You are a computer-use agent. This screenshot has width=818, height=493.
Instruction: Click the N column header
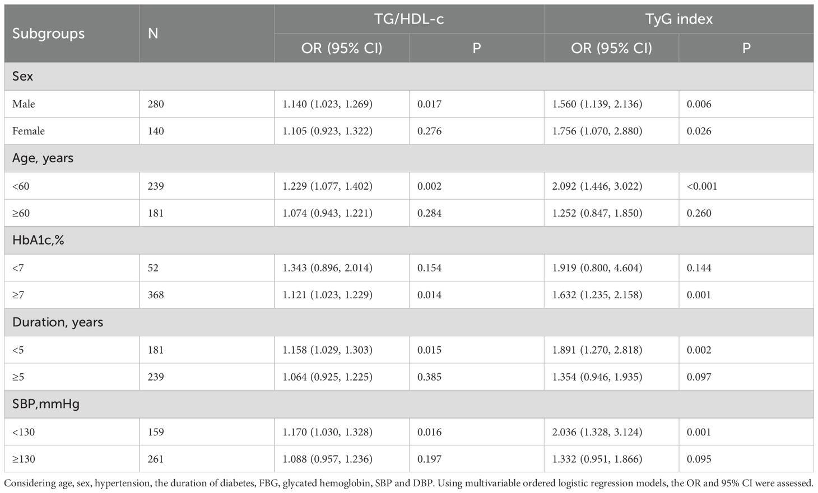(x=153, y=34)
